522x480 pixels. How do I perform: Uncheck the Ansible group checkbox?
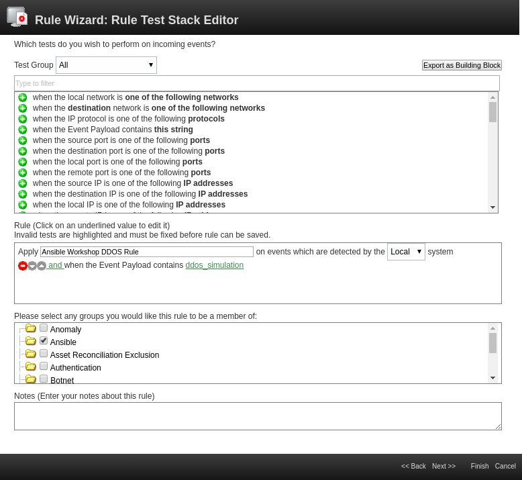tap(44, 340)
